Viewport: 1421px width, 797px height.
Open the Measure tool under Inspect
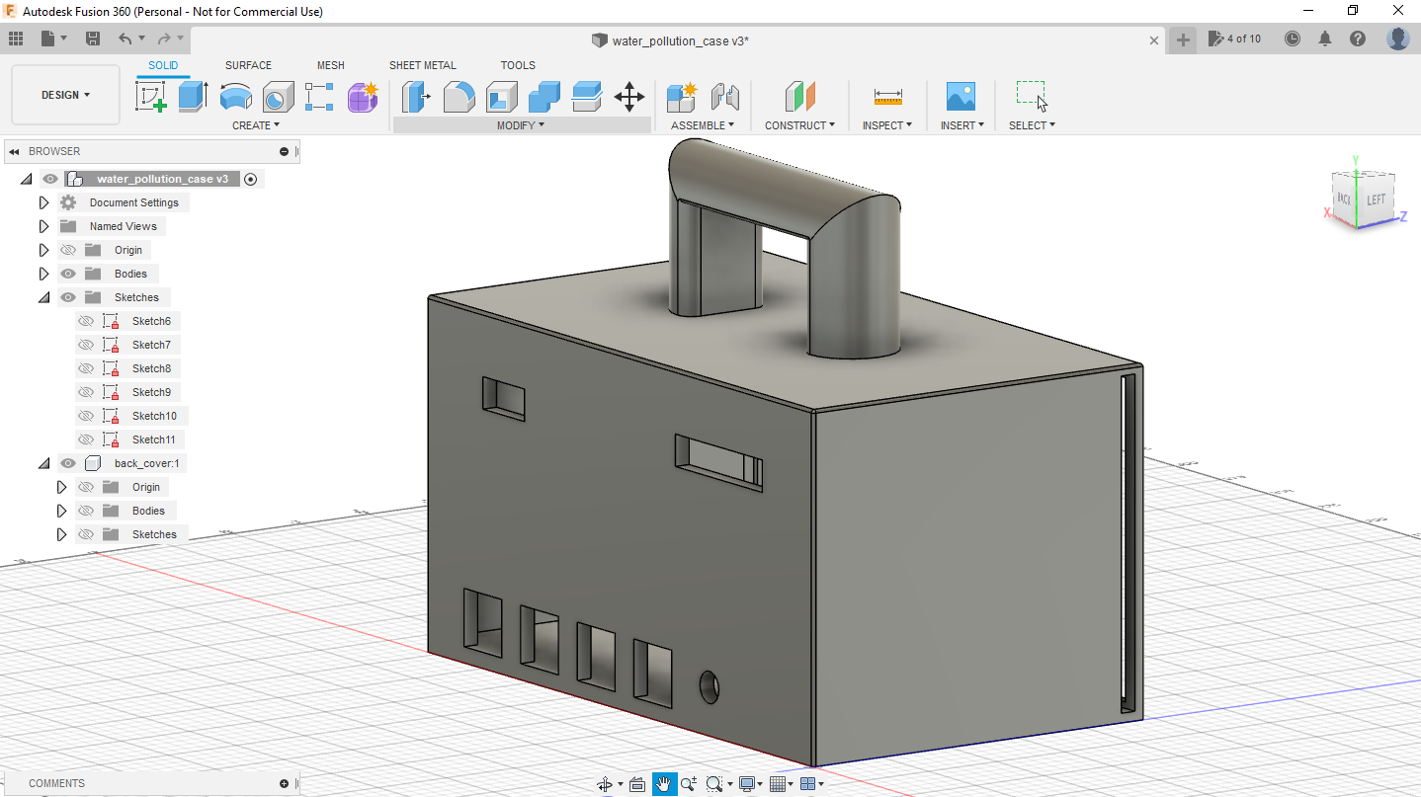click(x=886, y=96)
